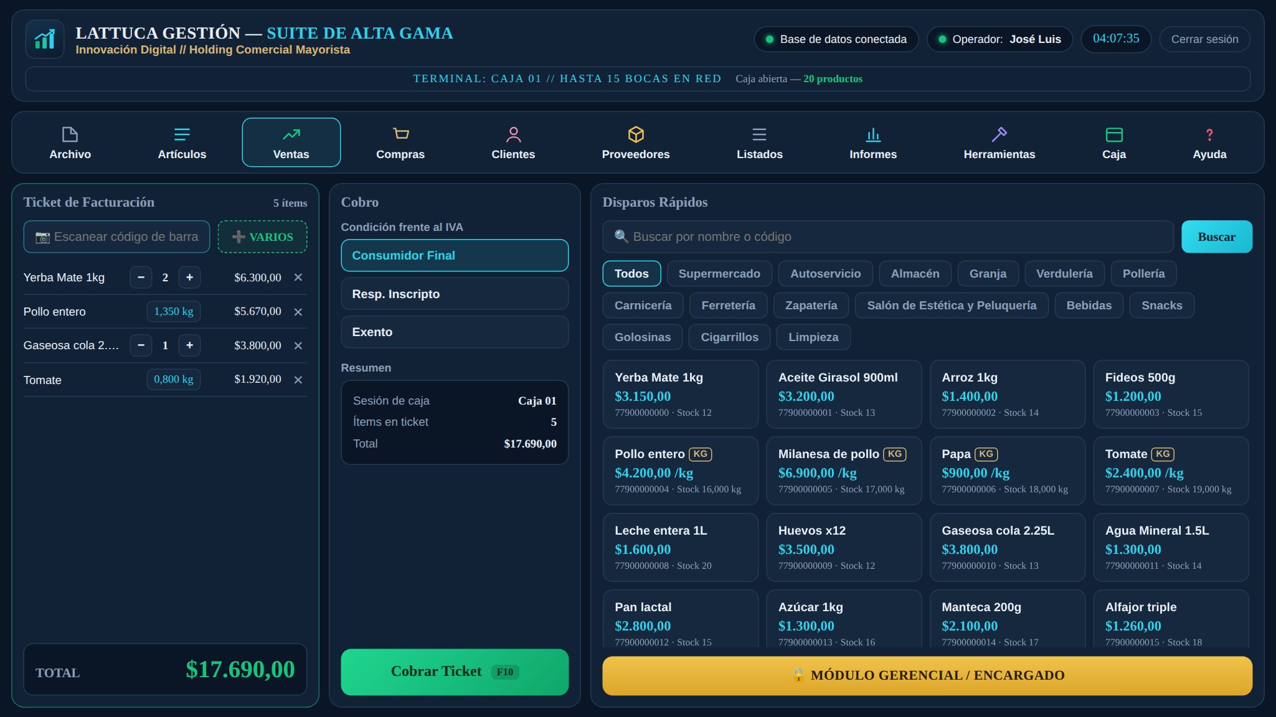Screen dimensions: 1276x717
Task: Filter by Supermercado category
Action: coord(719,274)
